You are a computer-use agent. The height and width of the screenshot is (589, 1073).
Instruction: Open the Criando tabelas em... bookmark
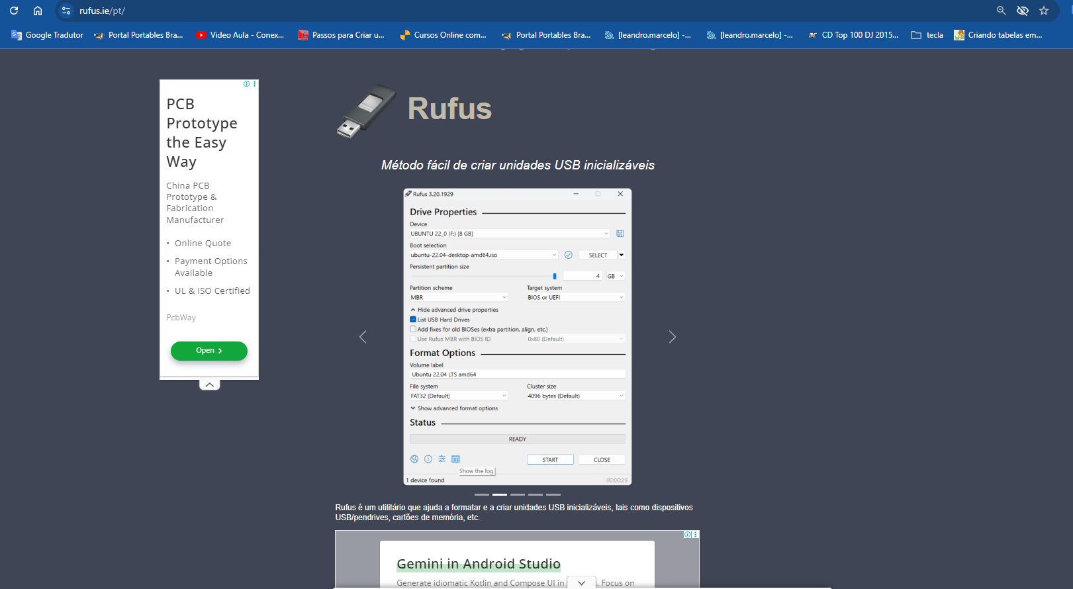[998, 35]
